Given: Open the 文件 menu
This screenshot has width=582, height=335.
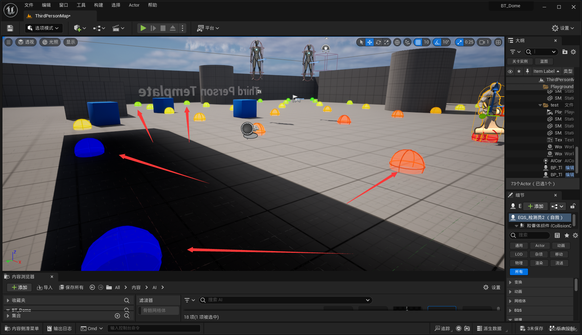Looking at the screenshot, I should pos(29,5).
